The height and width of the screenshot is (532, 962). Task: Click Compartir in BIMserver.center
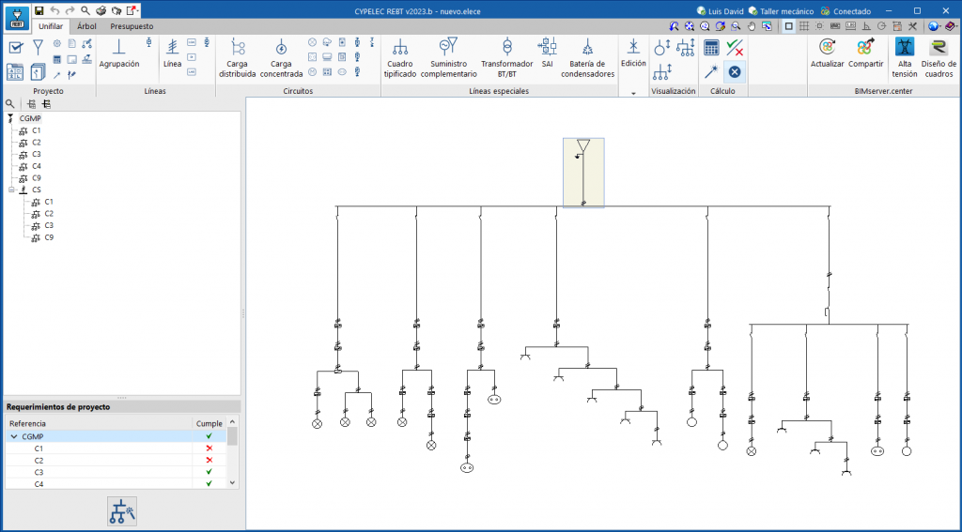[x=865, y=55]
